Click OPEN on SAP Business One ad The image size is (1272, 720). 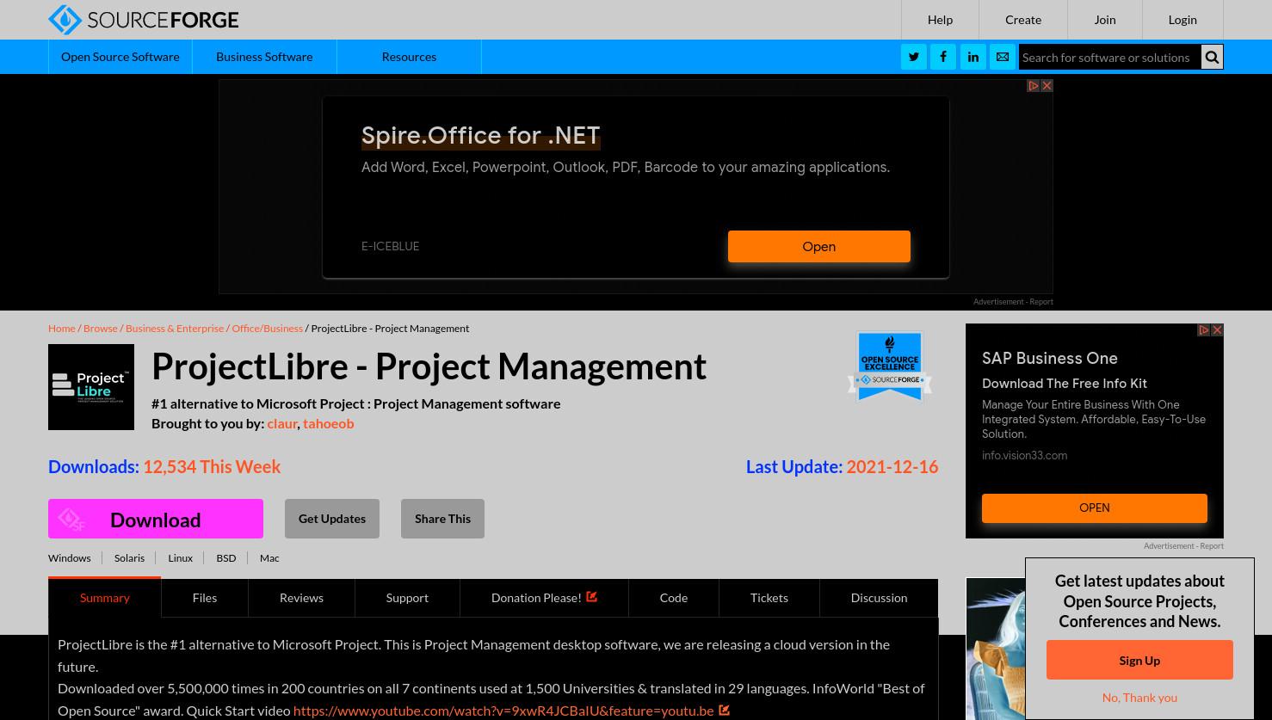point(1095,508)
